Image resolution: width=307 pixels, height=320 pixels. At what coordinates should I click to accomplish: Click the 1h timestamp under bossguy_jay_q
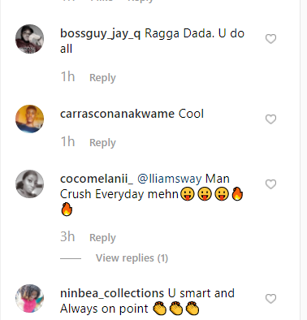[67, 76]
